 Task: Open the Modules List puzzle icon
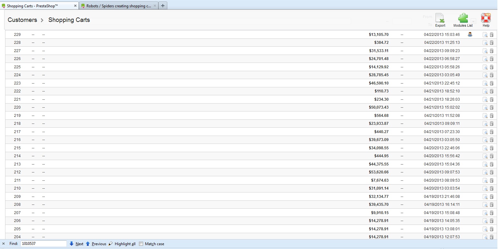click(x=463, y=18)
